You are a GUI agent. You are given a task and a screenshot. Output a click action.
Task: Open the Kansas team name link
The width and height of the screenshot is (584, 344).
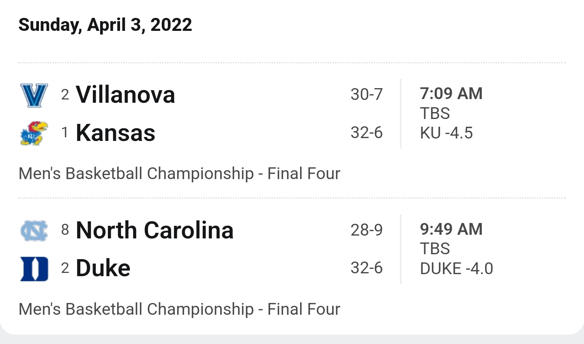click(116, 133)
